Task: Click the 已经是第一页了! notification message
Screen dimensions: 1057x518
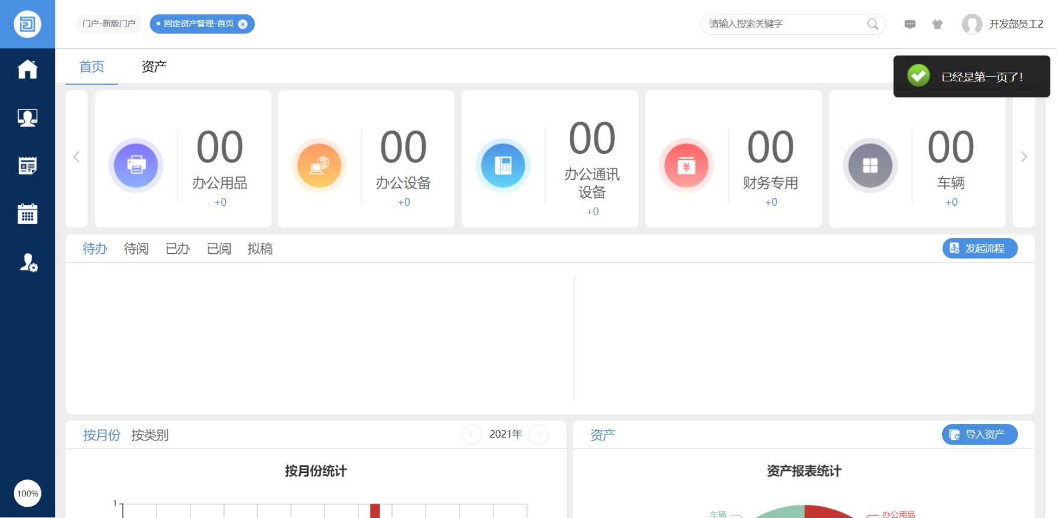Action: [x=982, y=77]
